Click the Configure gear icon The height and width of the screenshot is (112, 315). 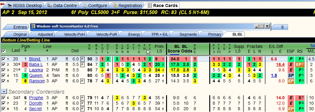[x=85, y=5]
